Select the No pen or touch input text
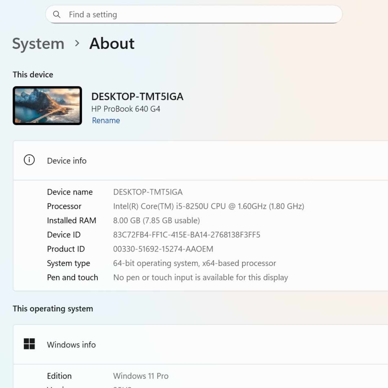Screen dimensions: 388x388 200,277
